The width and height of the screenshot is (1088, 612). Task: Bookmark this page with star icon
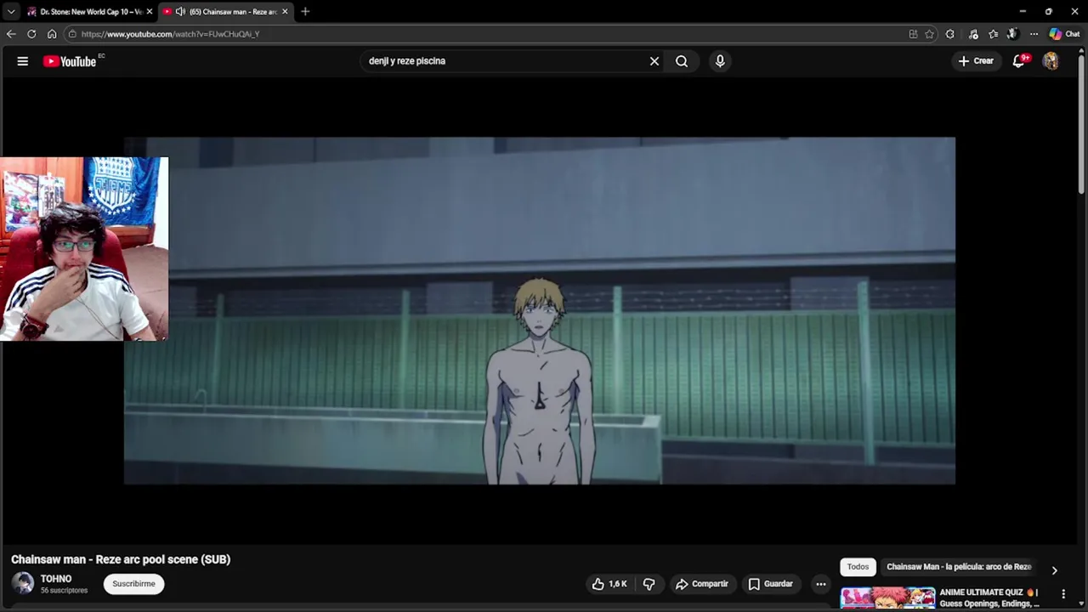[x=930, y=34]
